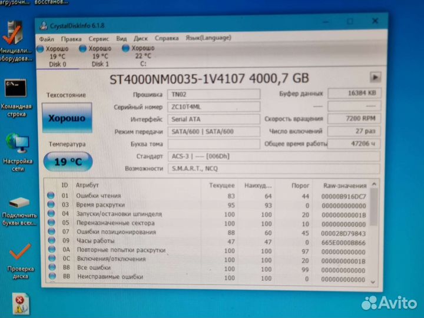Open the Справка menu
Screen dimensions: 424x318
(165, 38)
